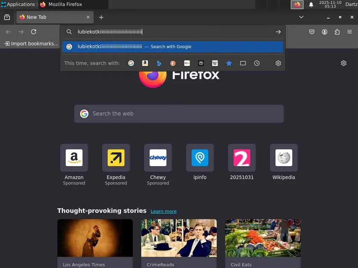
Task: Select the New Tab tab
Action: pyautogui.click(x=55, y=17)
